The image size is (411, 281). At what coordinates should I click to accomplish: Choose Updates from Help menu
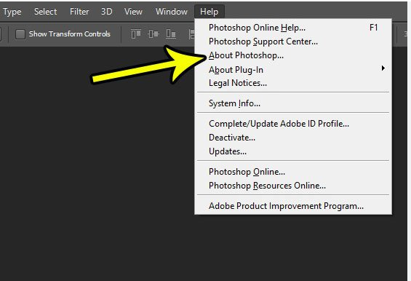293,151
